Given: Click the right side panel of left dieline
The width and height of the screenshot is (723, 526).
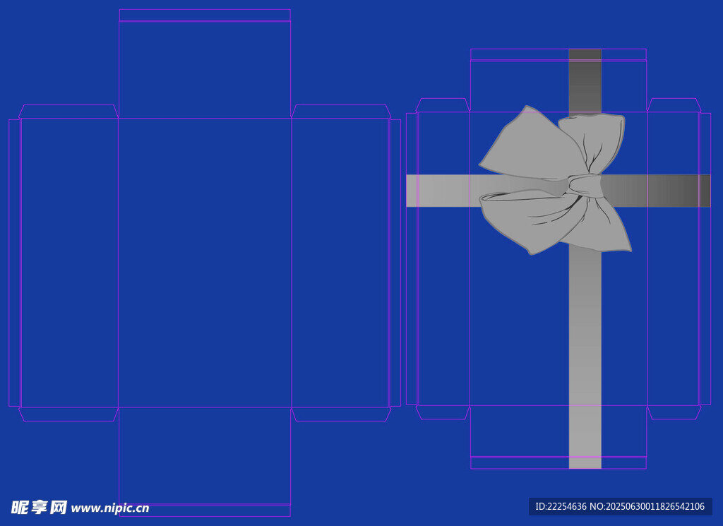Looking at the screenshot, I should pyautogui.click(x=340, y=263).
